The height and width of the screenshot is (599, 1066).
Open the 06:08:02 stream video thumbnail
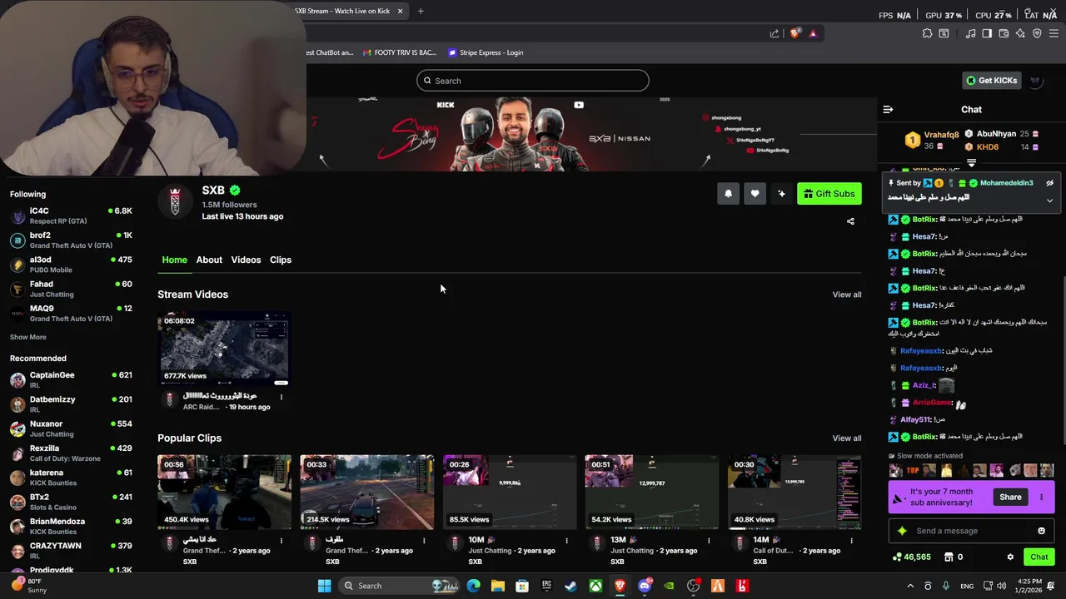tap(224, 349)
